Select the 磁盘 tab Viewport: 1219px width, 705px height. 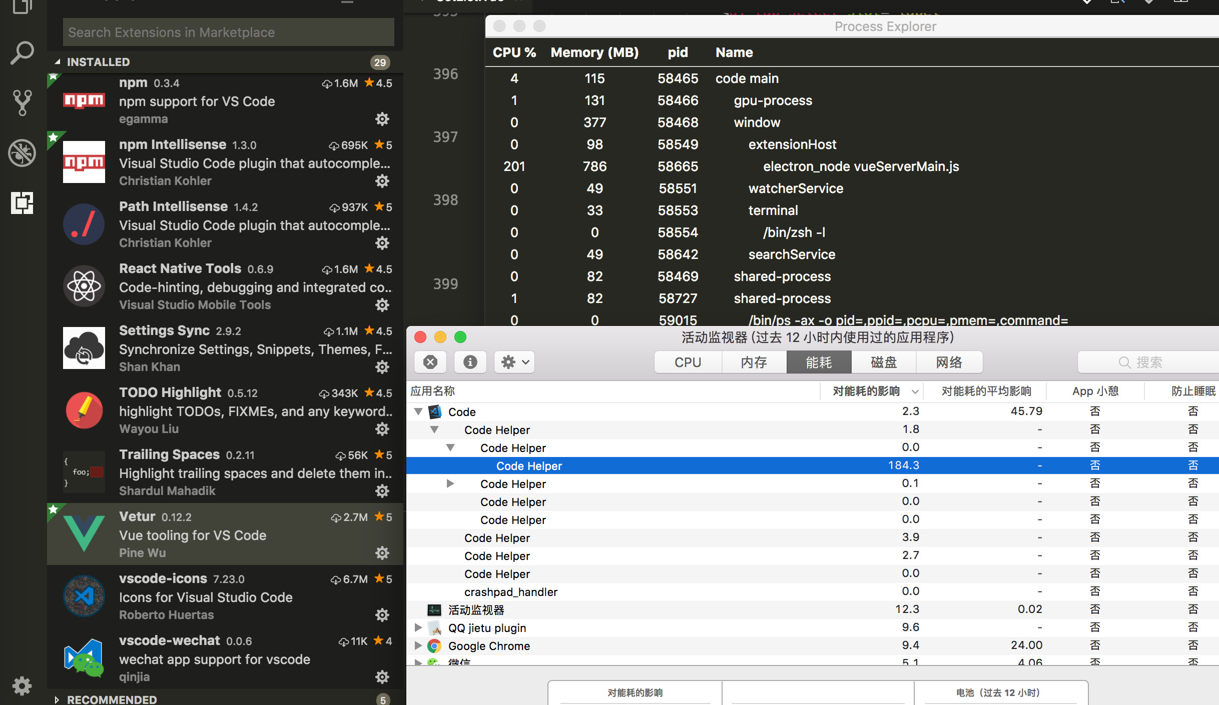point(884,362)
